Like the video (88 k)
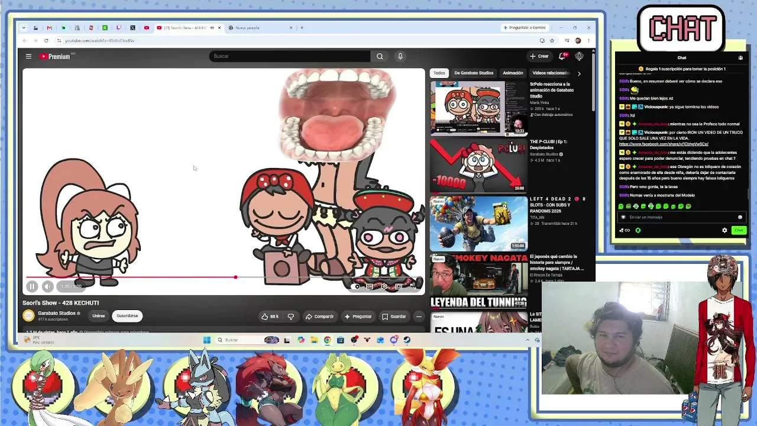The width and height of the screenshot is (757, 426). [270, 317]
